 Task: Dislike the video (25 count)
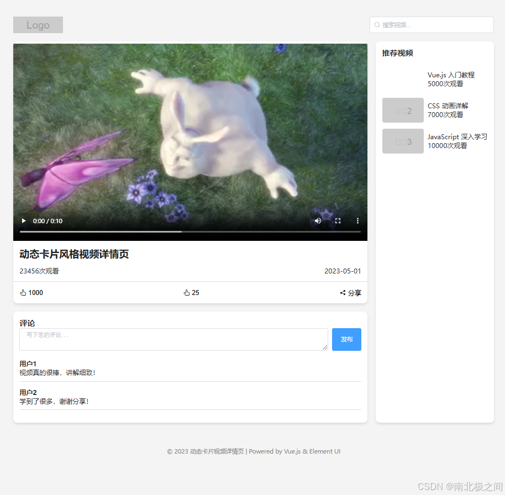click(191, 292)
